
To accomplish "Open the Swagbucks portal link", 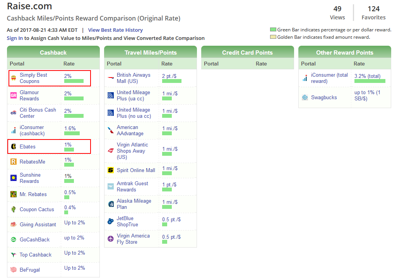I will pos(324,97).
